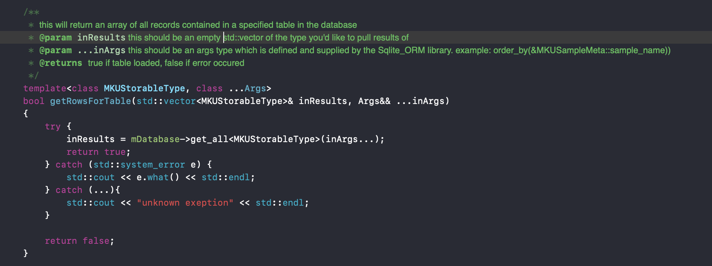712x266 pixels.
Task: Click the 'getRowsForTable' function name
Action: pos(91,101)
